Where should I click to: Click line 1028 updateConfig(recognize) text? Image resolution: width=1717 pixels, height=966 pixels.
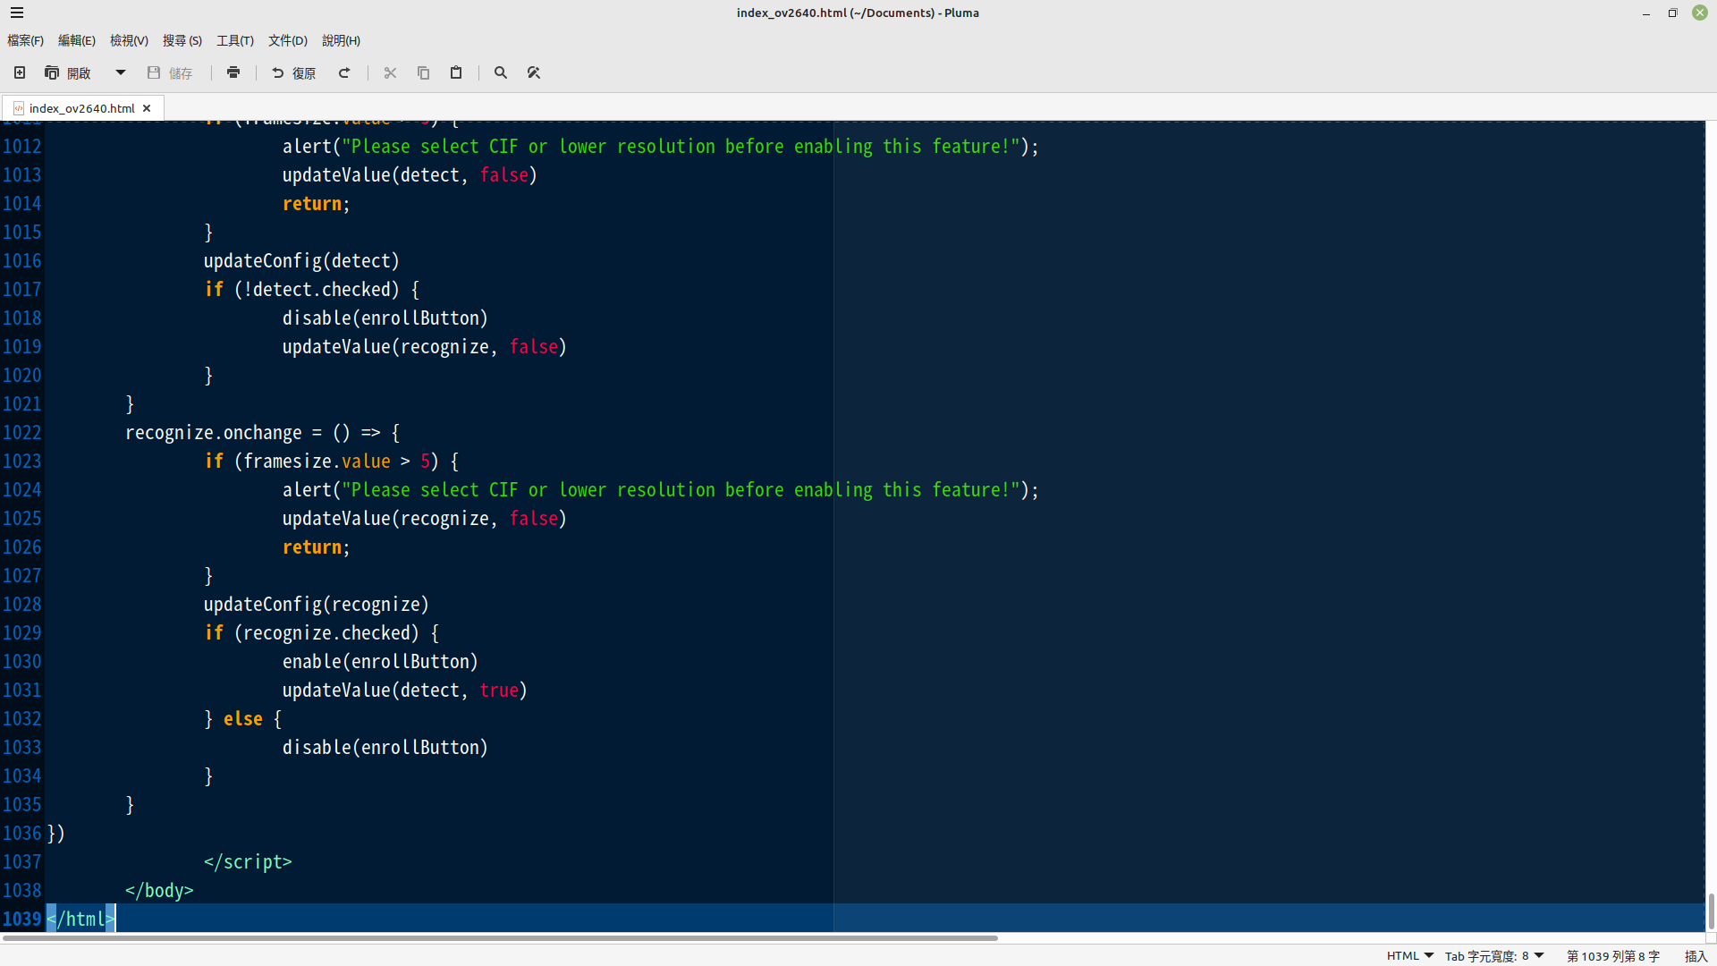[x=317, y=605]
